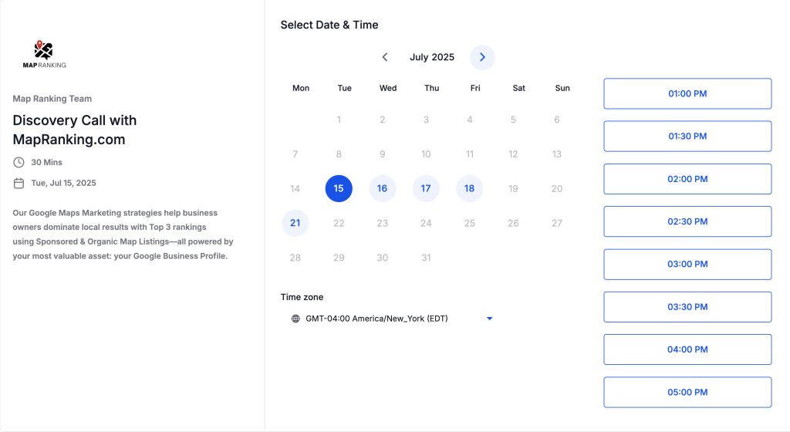790x432 pixels.
Task: Pick the 04:00 PM time slot
Action: (687, 349)
